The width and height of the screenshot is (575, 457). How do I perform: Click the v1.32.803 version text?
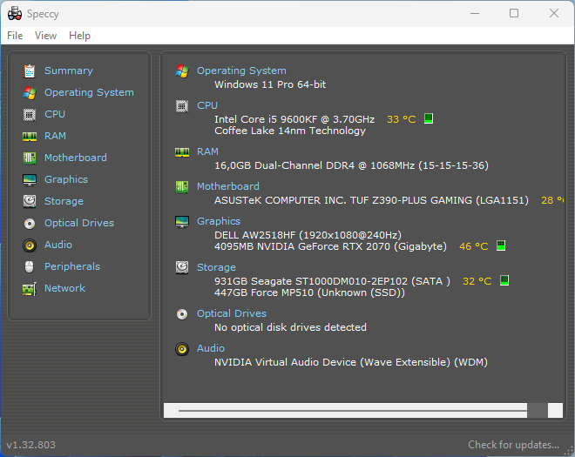(x=31, y=445)
